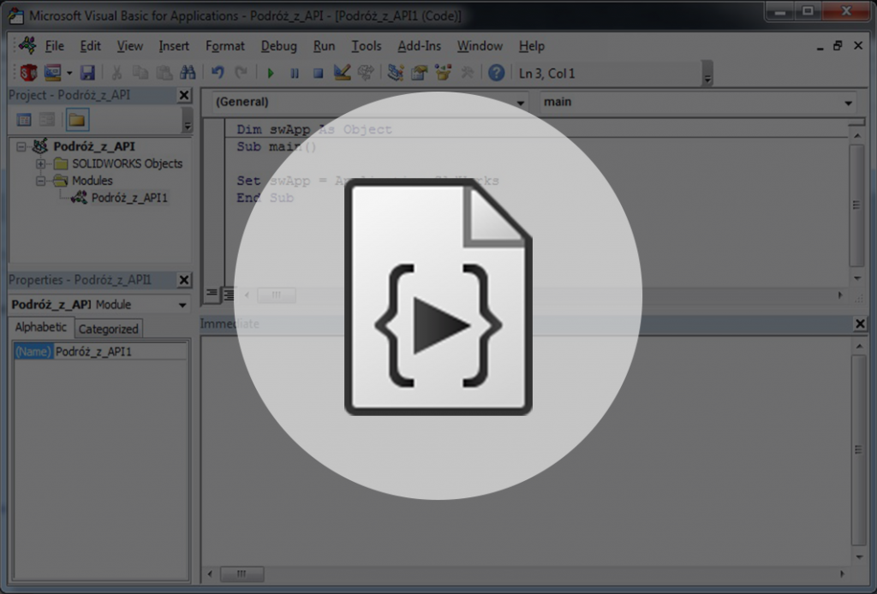Pause execution with the Break icon
The image size is (877, 594).
[x=295, y=73]
